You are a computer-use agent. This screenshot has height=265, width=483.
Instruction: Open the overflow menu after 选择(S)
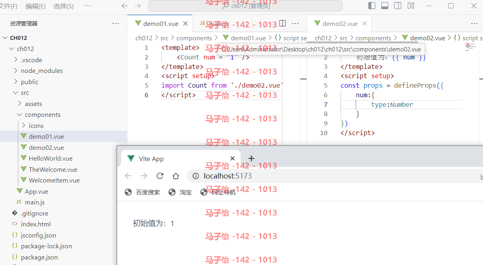87,6
